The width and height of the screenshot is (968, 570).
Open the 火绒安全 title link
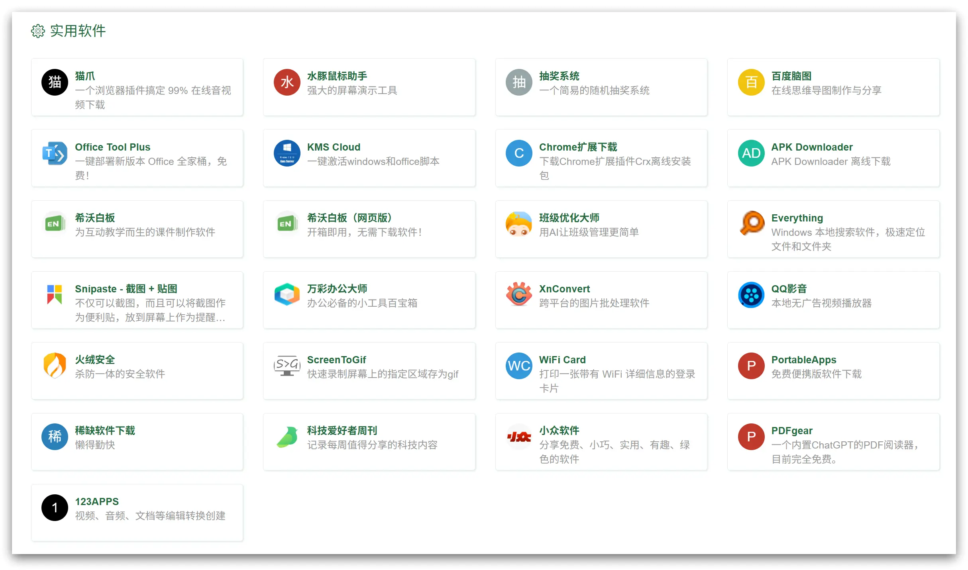95,360
